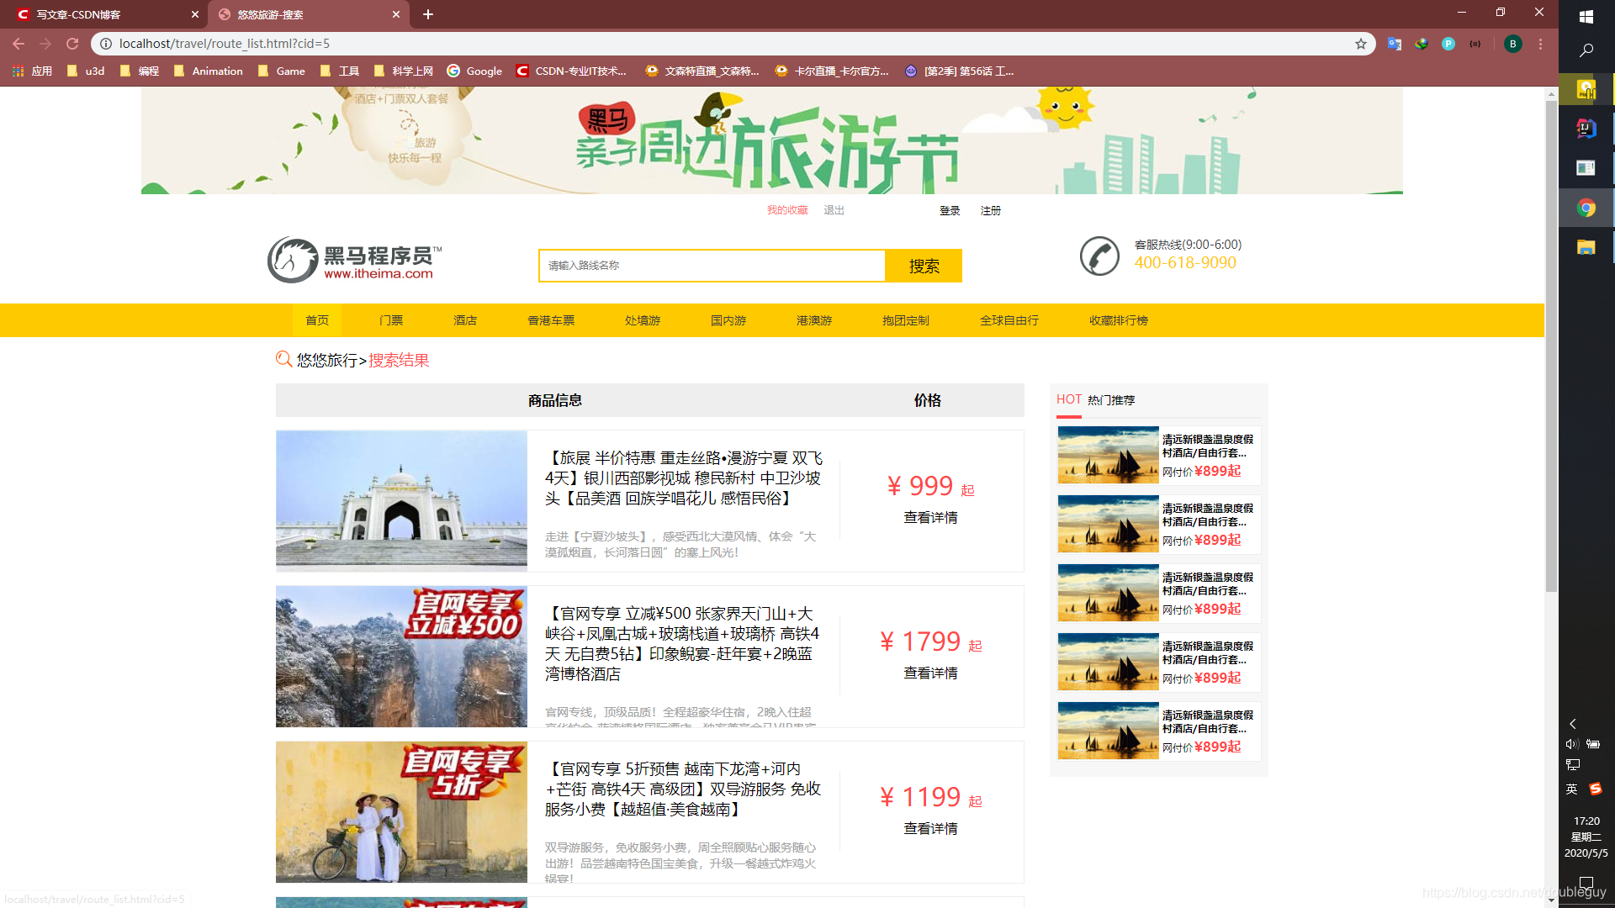1615x908 pixels.
Task: Click the 搜索 search button
Action: 924,266
